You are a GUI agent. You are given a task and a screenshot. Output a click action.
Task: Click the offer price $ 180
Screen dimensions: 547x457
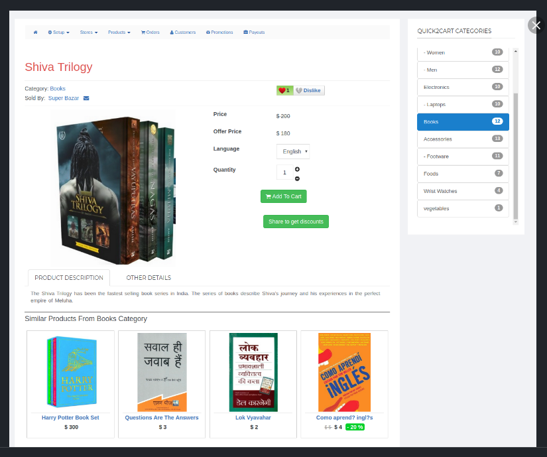coord(283,133)
